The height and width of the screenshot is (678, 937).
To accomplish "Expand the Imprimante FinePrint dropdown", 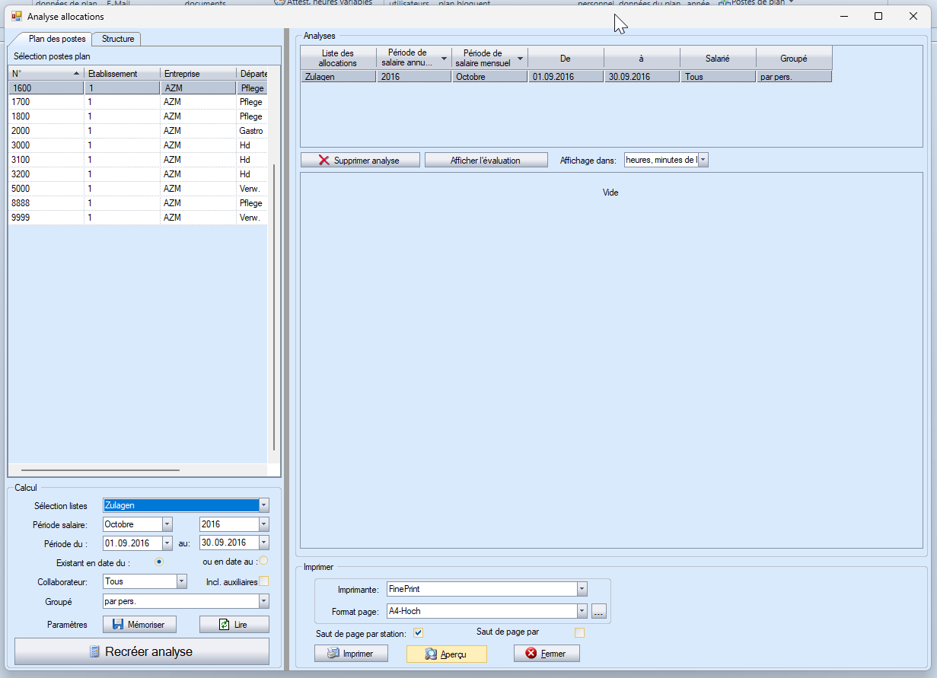I will click(582, 589).
